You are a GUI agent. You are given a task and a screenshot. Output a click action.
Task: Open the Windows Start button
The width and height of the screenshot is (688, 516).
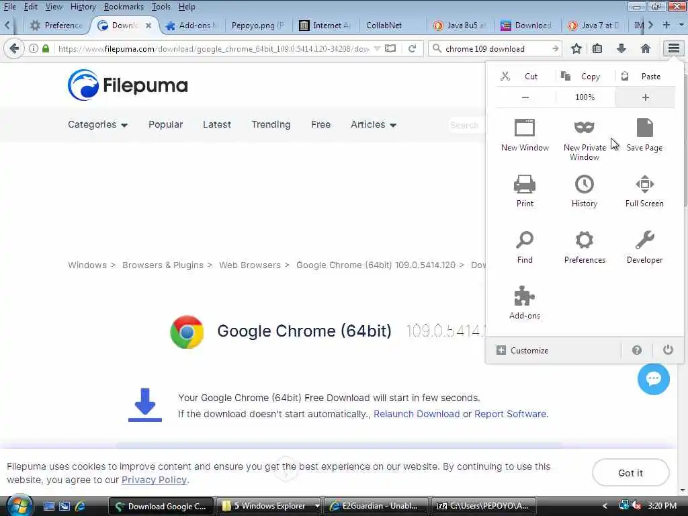click(19, 506)
